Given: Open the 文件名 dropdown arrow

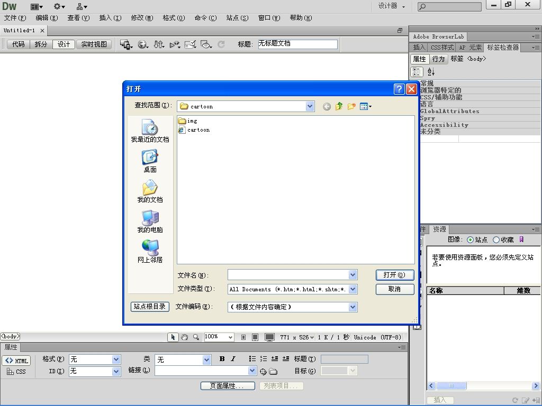Looking at the screenshot, I should [x=353, y=275].
